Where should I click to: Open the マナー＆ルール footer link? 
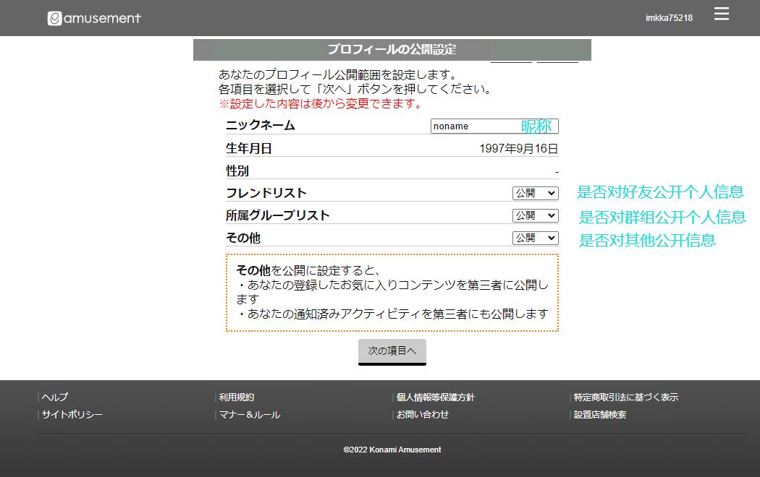coord(250,414)
